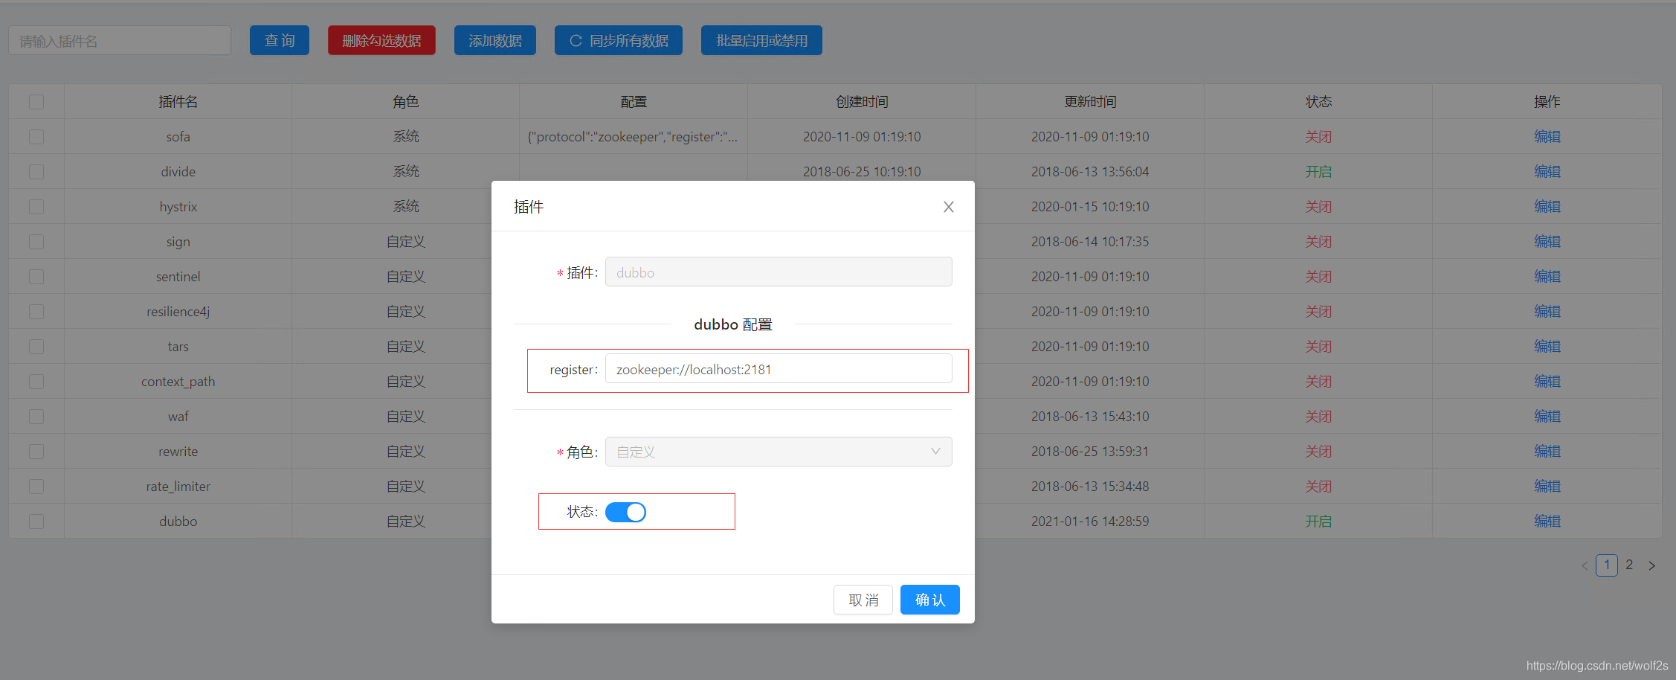Click the 批量启用或禁用 button
Screen dimensions: 1676x680
click(x=761, y=40)
